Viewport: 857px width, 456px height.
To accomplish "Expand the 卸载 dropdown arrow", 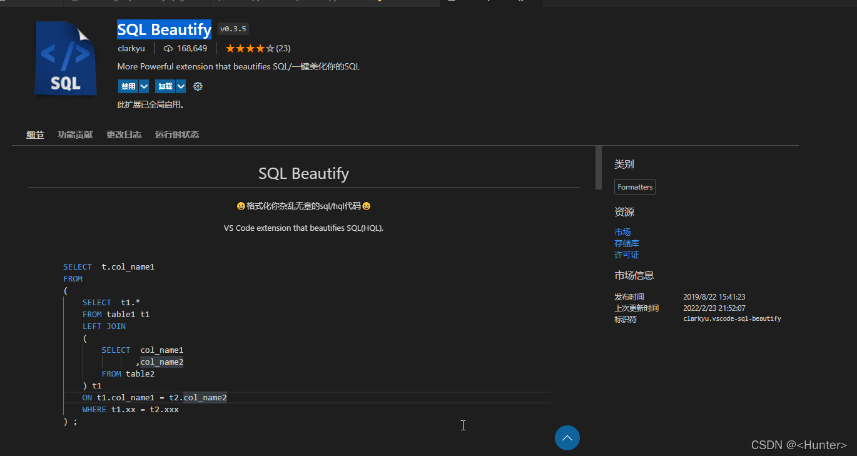I will pyautogui.click(x=181, y=86).
